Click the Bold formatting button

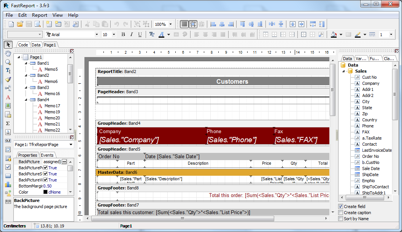pyautogui.click(x=123, y=35)
